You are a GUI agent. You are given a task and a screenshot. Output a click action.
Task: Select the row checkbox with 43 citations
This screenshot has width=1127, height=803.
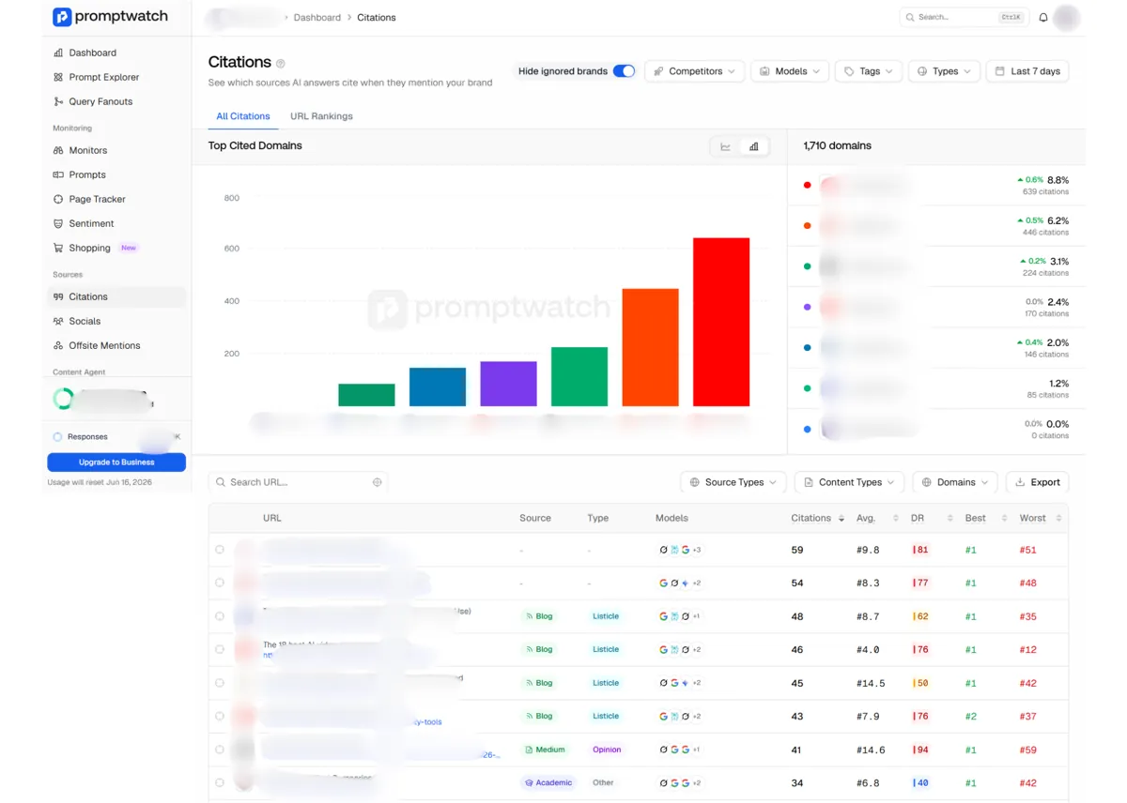pyautogui.click(x=220, y=716)
